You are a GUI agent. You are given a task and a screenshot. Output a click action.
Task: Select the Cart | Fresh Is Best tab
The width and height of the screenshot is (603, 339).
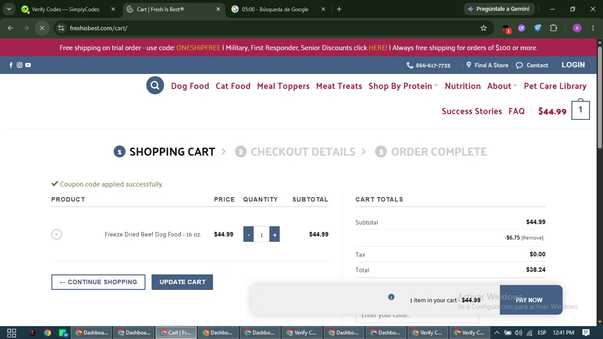(160, 9)
